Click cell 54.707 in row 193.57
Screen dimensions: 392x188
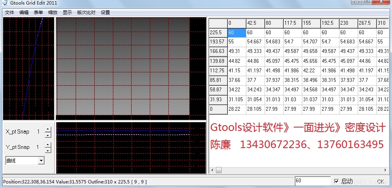click(x=311, y=42)
